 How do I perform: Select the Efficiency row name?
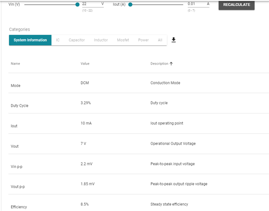coord(19,207)
